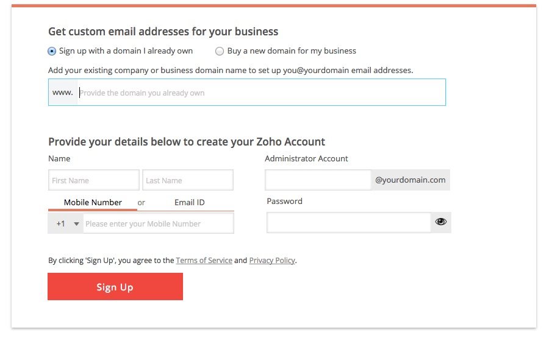Click the 'Name' field label
This screenshot has height=341, width=549.
click(x=59, y=158)
